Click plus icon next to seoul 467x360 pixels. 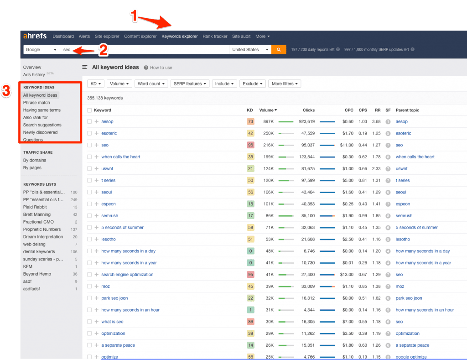pos(97,192)
